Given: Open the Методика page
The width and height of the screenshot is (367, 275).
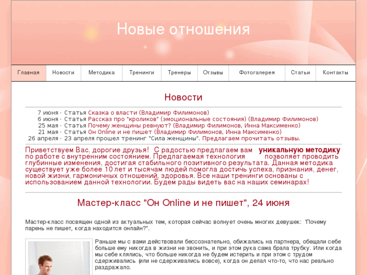Looking at the screenshot, I should click(x=101, y=73).
